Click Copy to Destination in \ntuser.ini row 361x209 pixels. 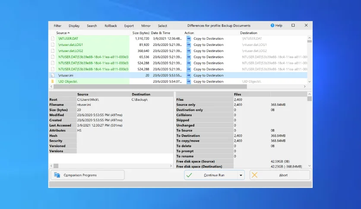pos(209,75)
